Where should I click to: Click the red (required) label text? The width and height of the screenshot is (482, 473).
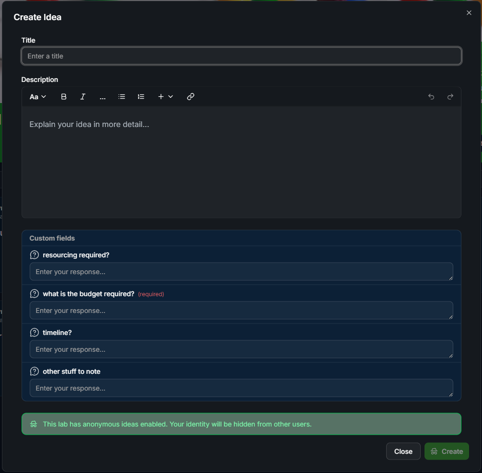(x=151, y=294)
